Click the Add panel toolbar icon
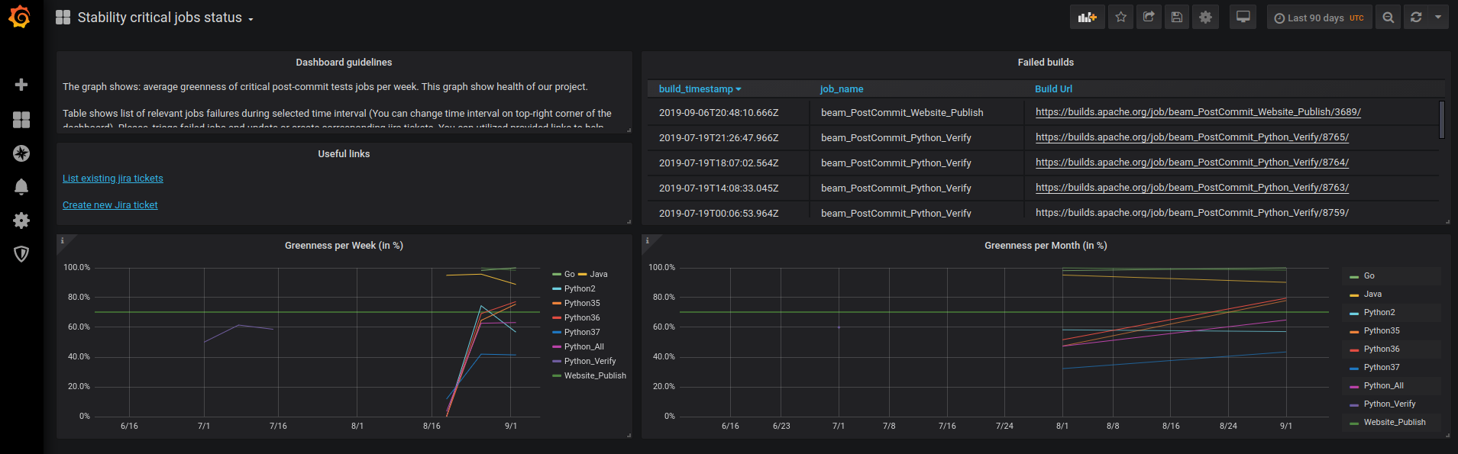The image size is (1458, 454). (1088, 17)
